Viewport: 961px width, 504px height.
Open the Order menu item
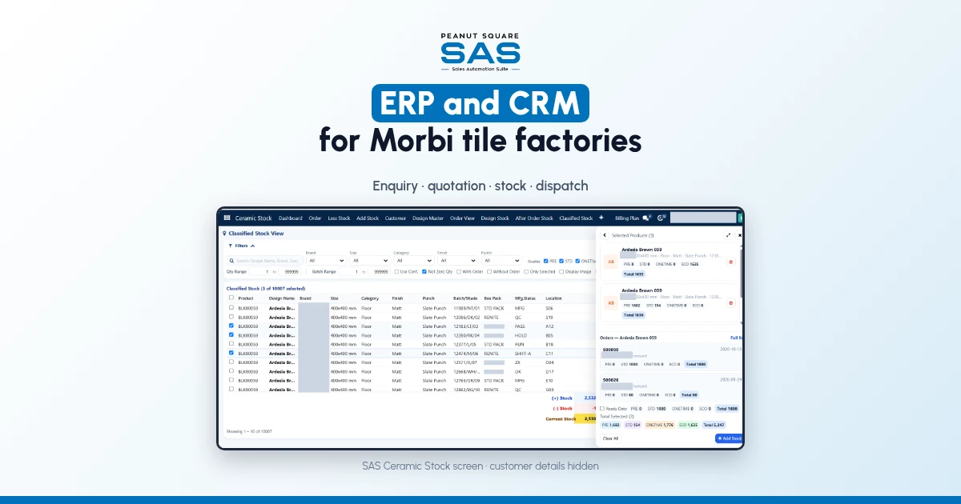(x=315, y=218)
